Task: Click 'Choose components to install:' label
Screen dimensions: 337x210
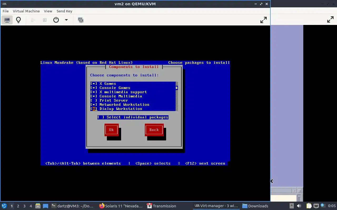Action: coord(124,75)
